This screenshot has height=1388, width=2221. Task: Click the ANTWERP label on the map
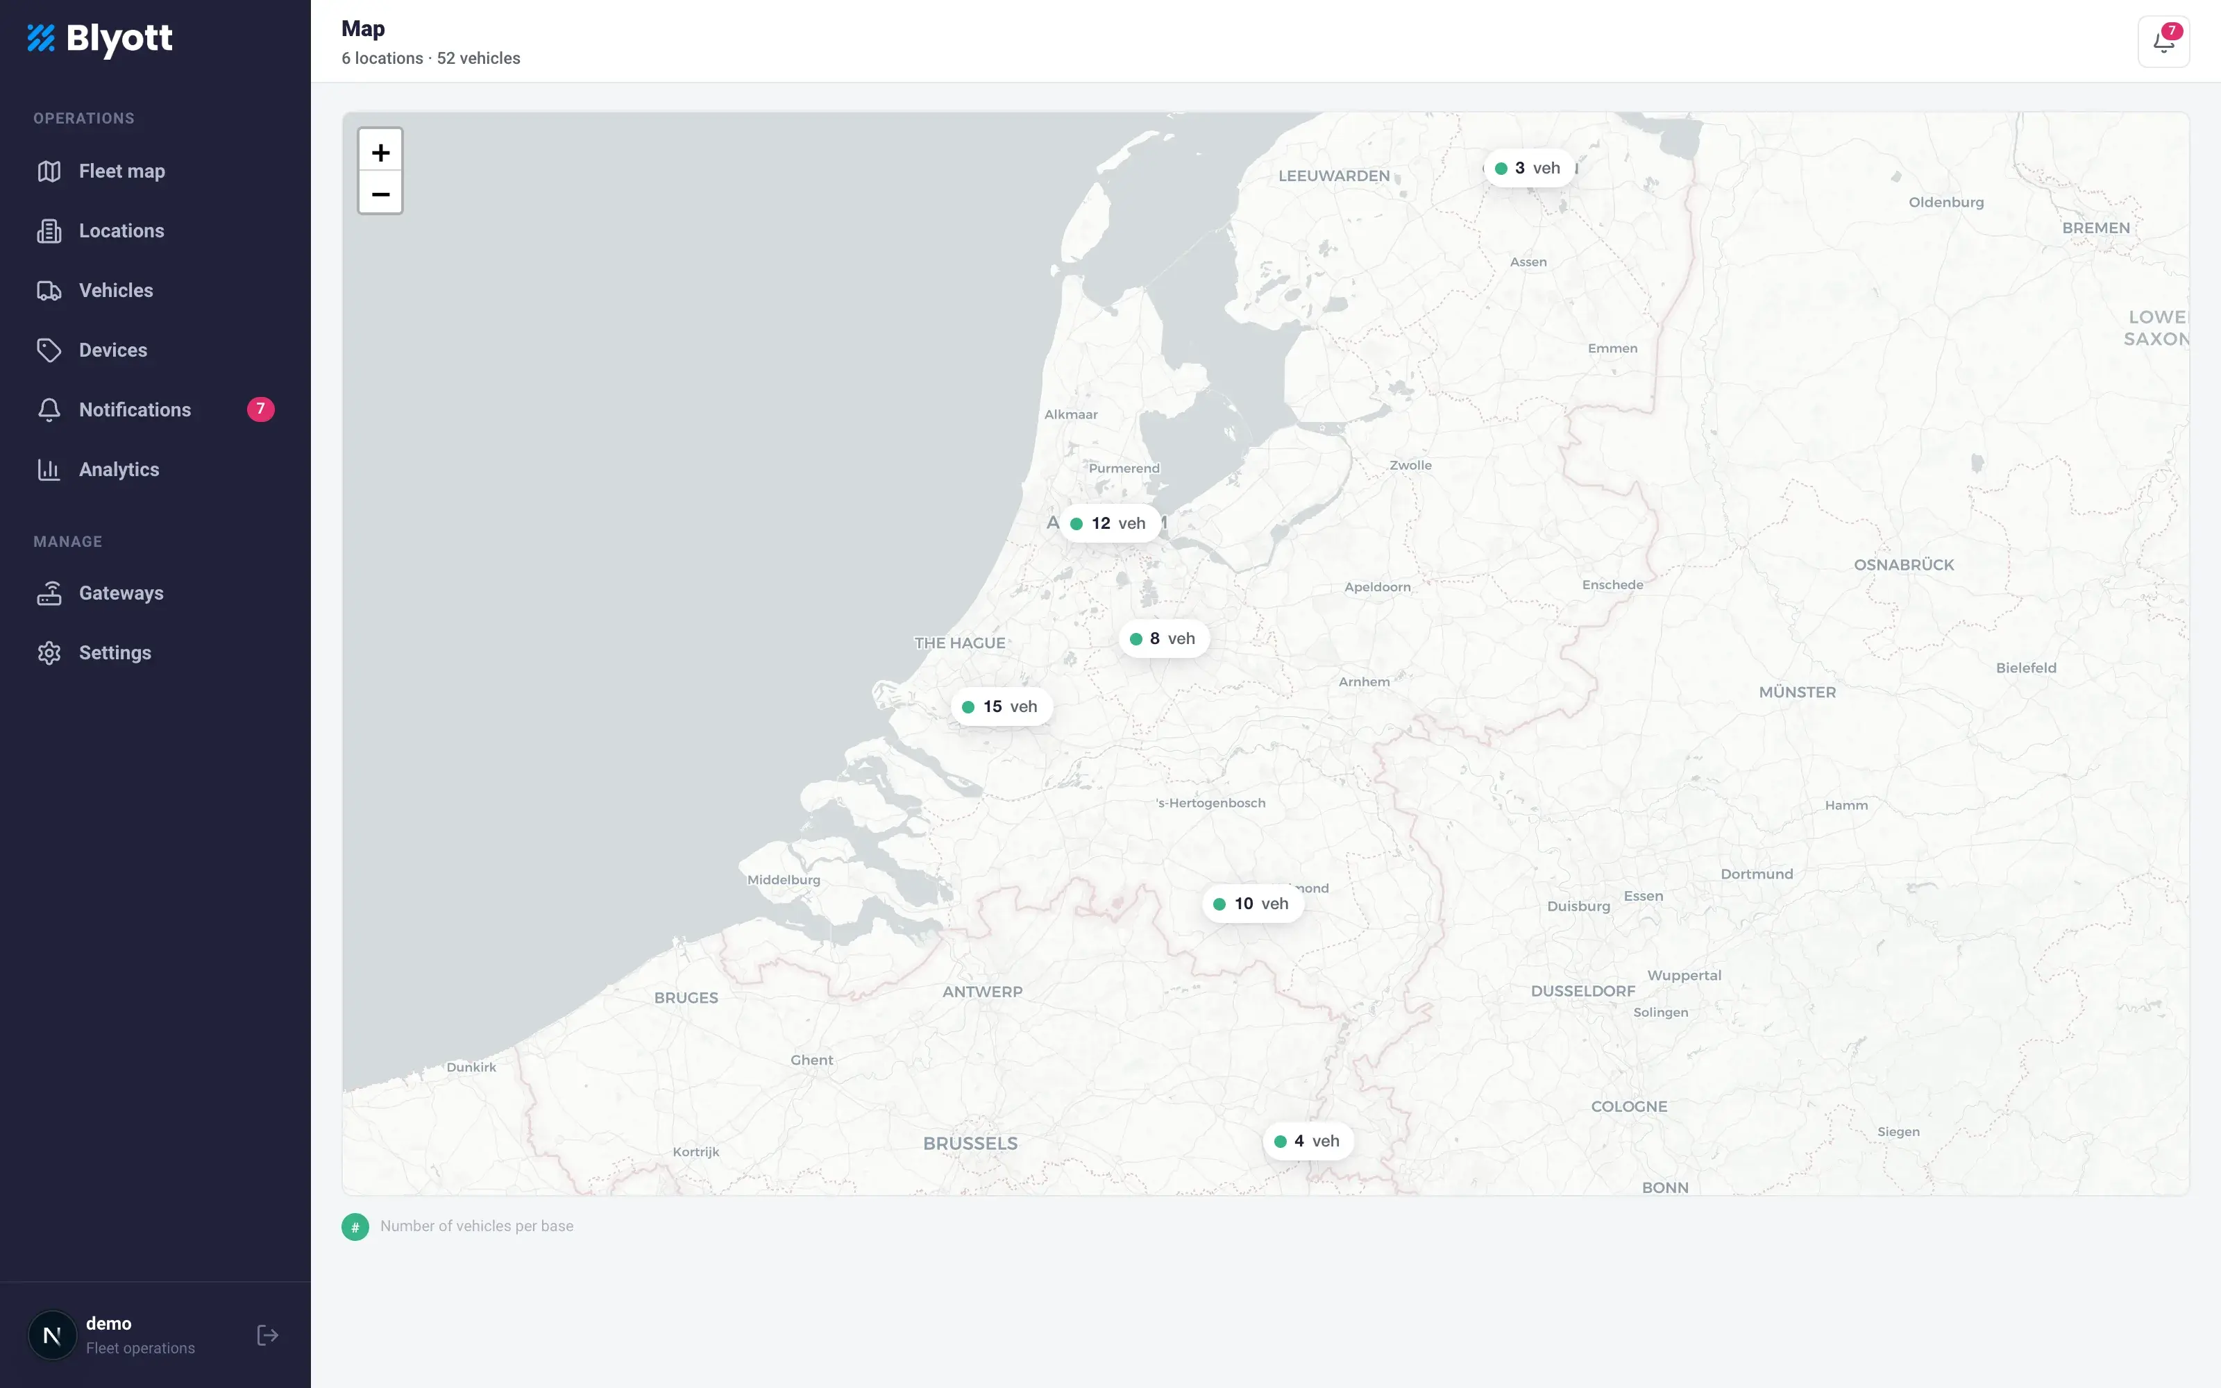982,992
